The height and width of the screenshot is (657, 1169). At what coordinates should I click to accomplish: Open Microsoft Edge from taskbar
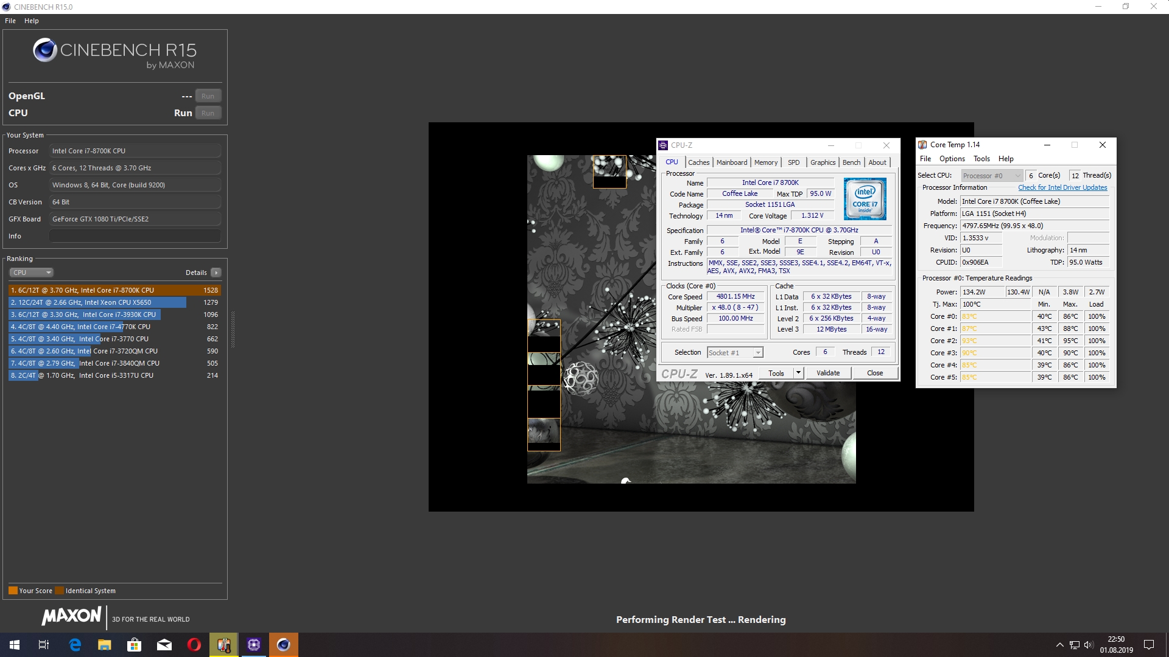(x=75, y=645)
